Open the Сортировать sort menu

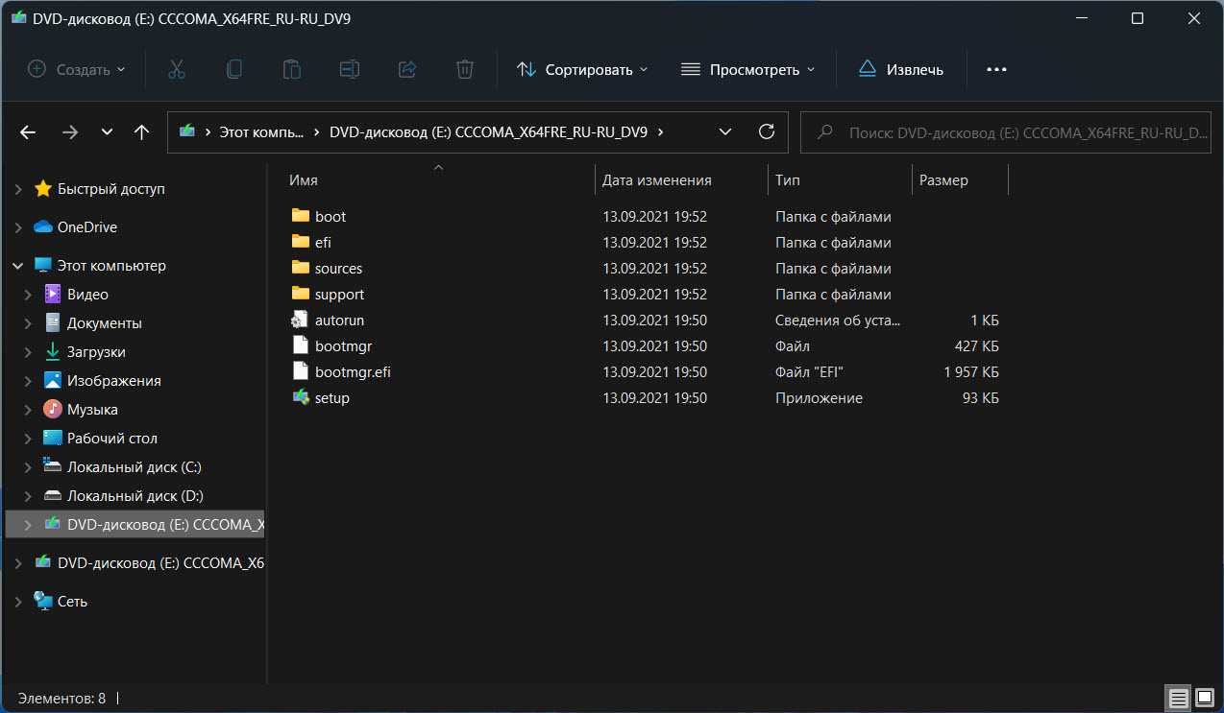coord(582,69)
